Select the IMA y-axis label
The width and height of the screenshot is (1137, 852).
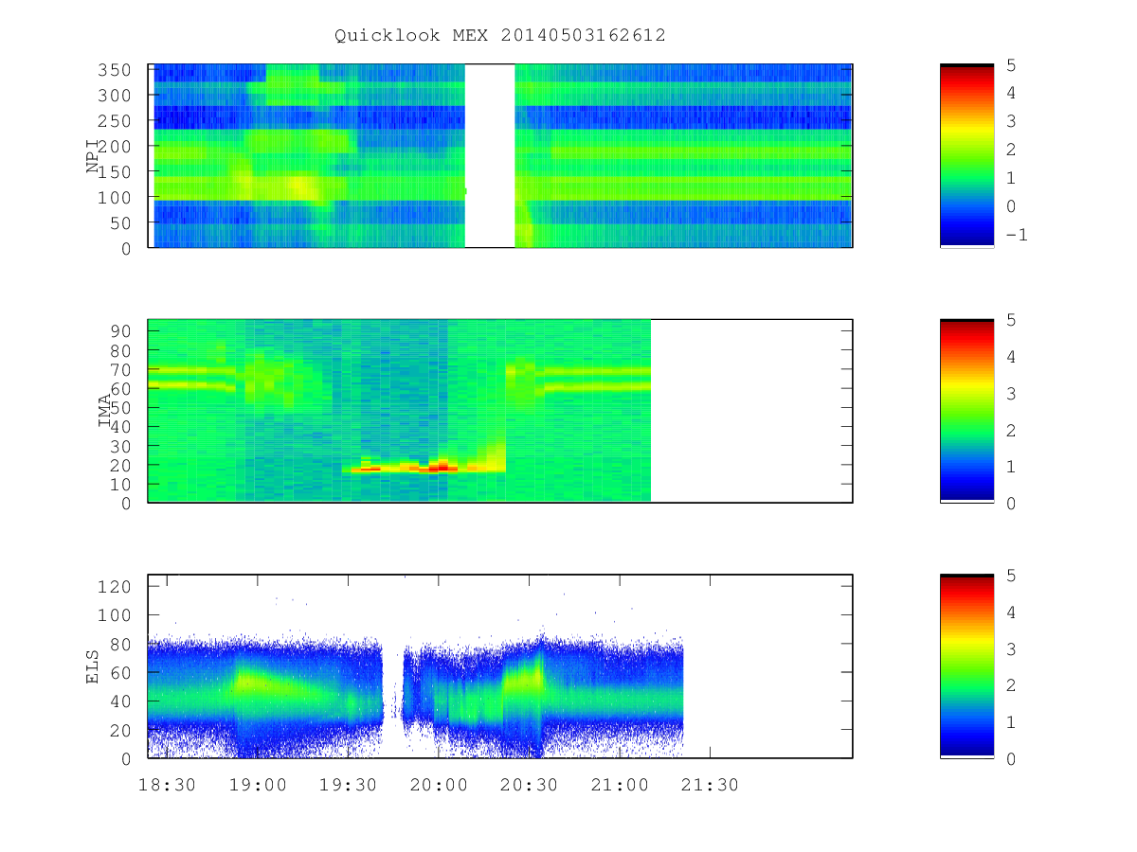click(x=105, y=411)
